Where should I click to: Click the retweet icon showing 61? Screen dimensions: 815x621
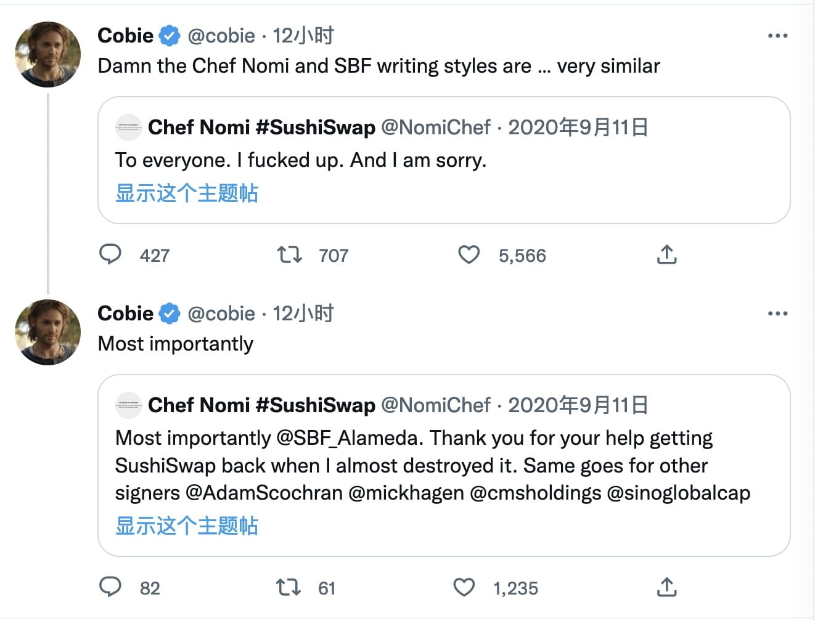click(x=287, y=587)
